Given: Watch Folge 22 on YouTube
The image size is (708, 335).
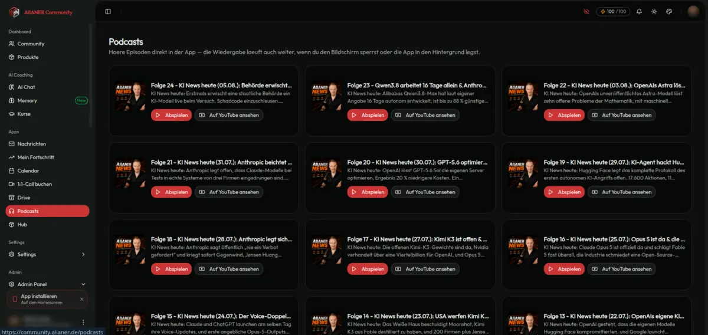Looking at the screenshot, I should pyautogui.click(x=622, y=115).
